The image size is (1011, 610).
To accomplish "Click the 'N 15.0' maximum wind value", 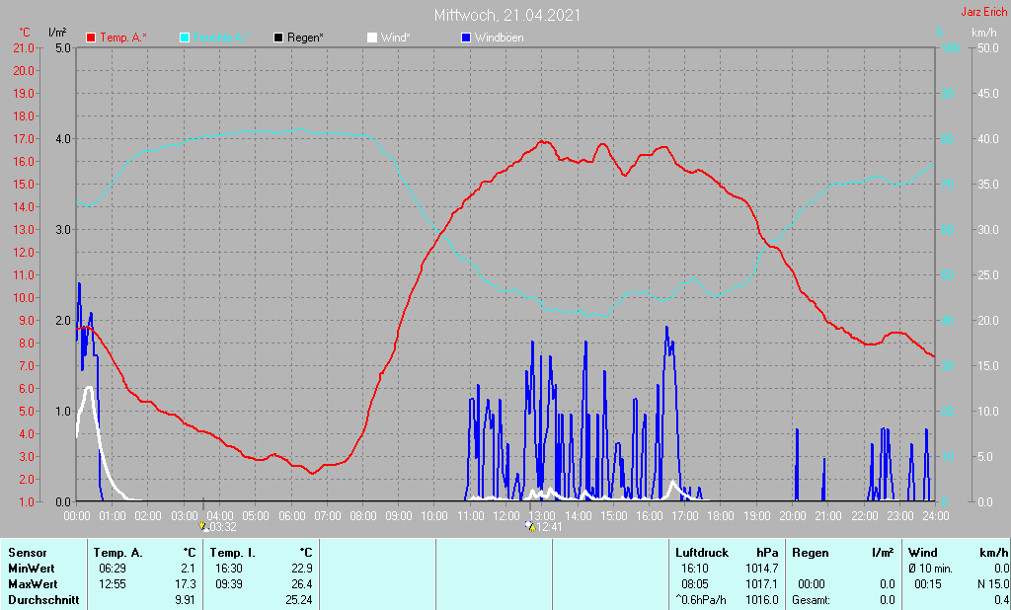I will point(992,584).
